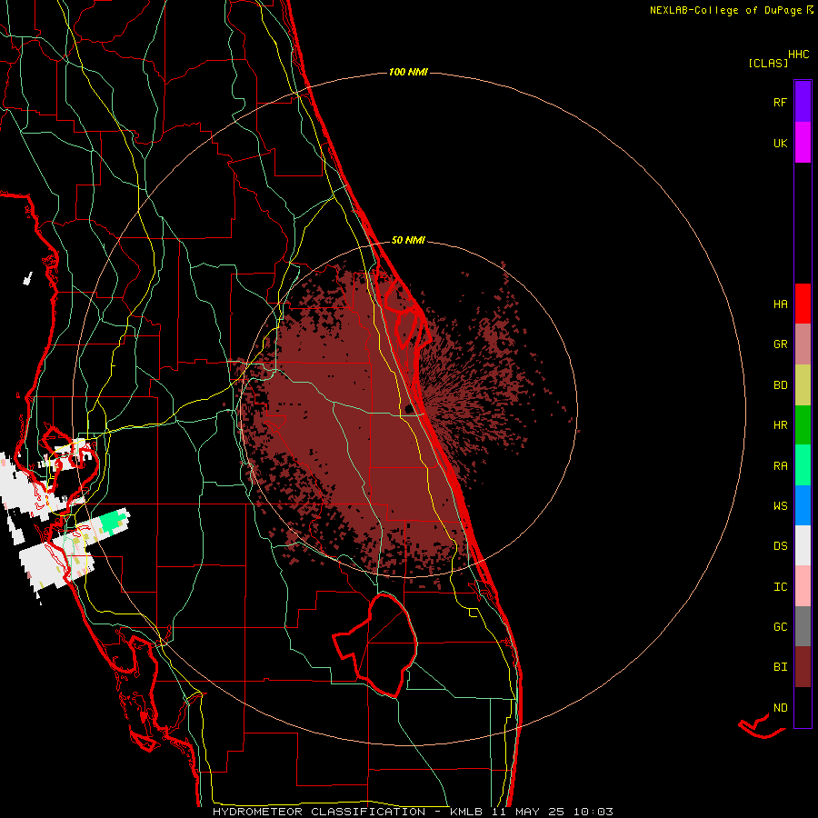The image size is (818, 818).
Task: Click the 'BD' legend label
Action: pos(780,385)
